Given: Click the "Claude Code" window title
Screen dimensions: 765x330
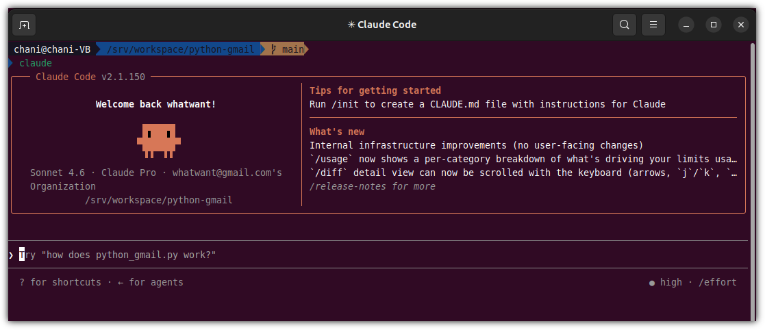Looking at the screenshot, I should 387,25.
